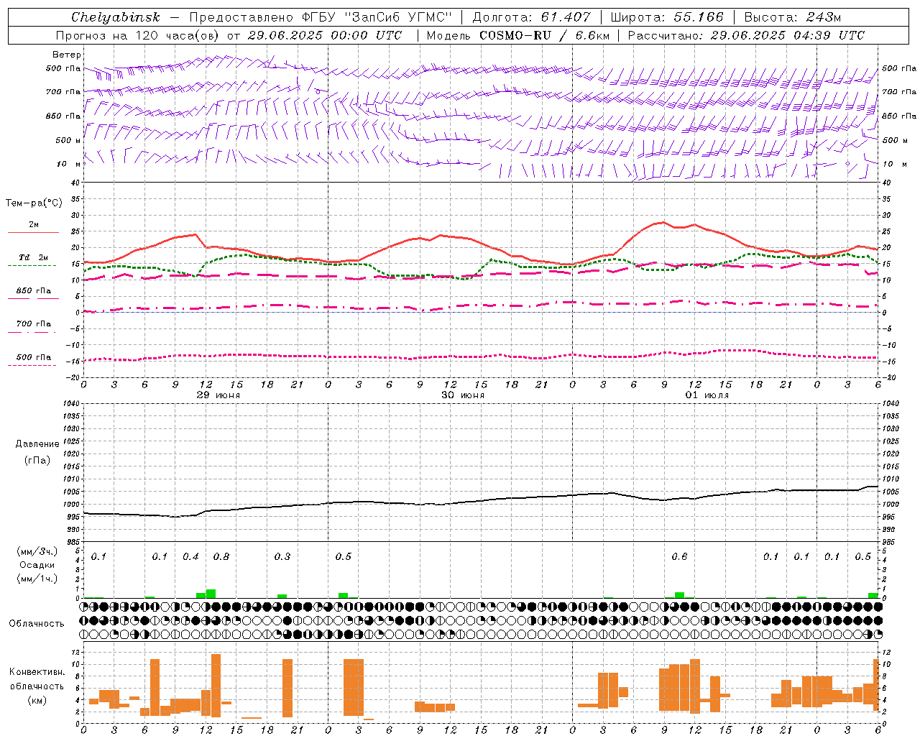
Task: Click the 500 гПа temperature legend entry
Action: [34, 357]
